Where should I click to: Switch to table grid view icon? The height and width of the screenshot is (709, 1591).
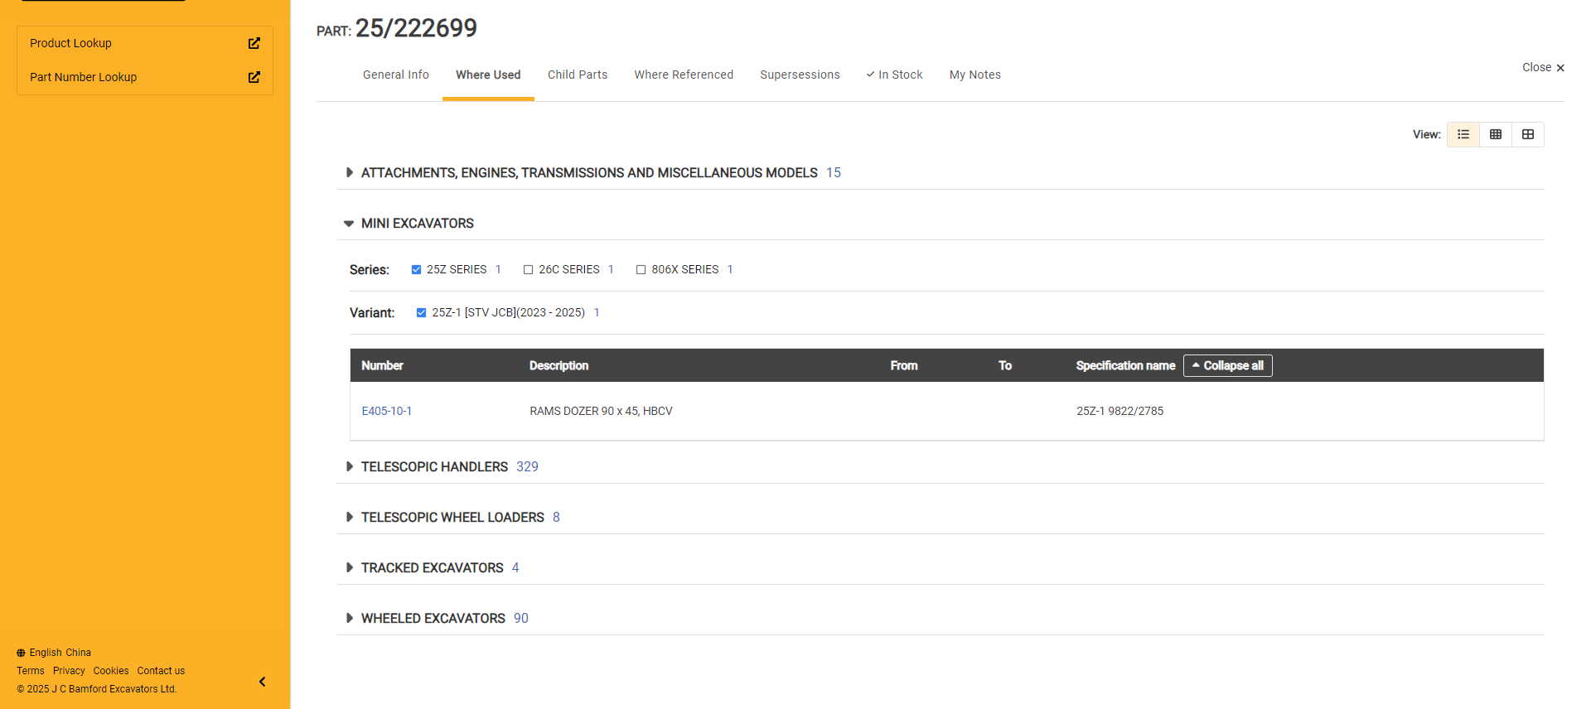point(1496,134)
